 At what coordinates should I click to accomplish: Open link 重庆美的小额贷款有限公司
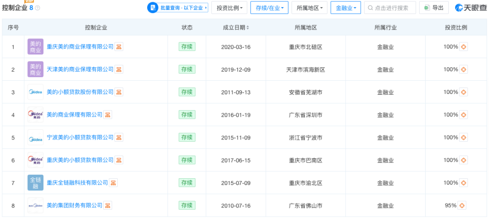click(80, 160)
